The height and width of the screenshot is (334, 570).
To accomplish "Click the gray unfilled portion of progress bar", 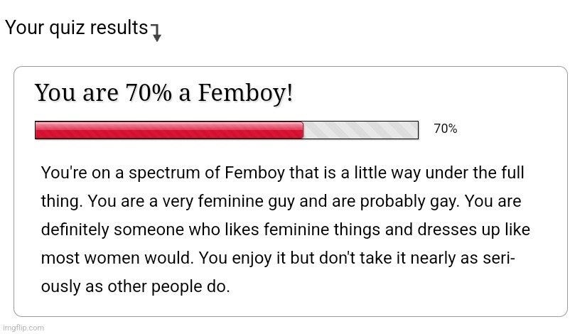I will click(x=360, y=130).
